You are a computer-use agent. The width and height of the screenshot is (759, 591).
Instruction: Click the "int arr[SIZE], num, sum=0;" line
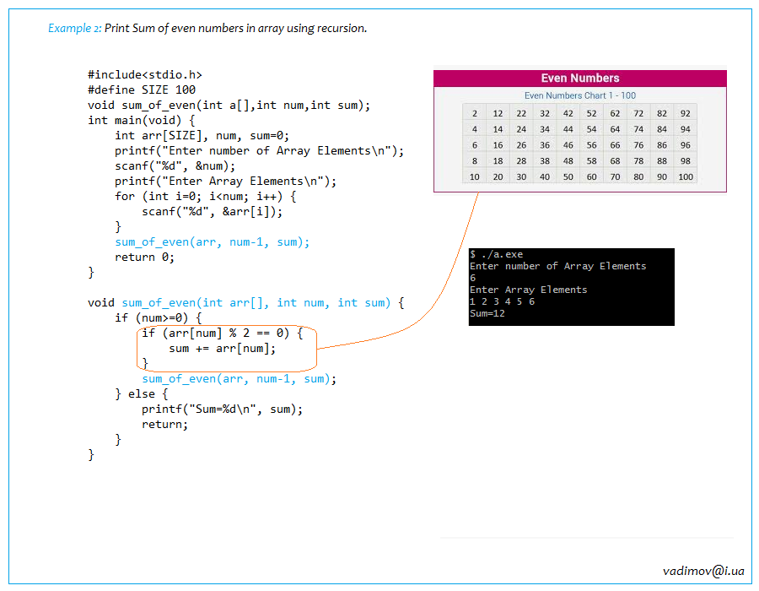tap(202, 136)
